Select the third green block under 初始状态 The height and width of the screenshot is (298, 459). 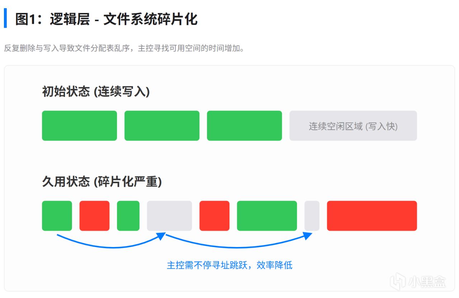(244, 126)
